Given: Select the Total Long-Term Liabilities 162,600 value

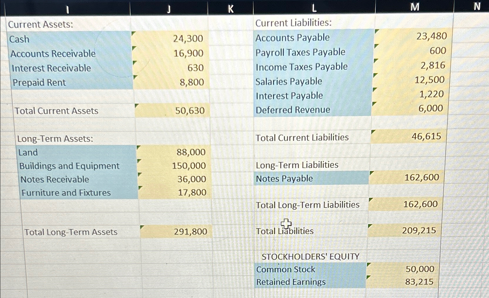Looking at the screenshot, I should tap(406, 204).
